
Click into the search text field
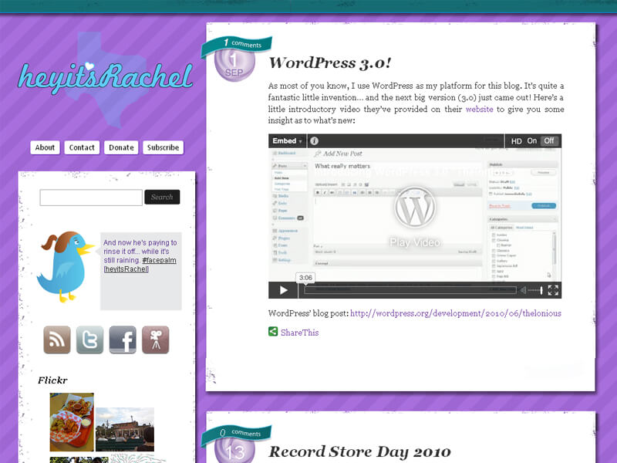pyautogui.click(x=91, y=198)
